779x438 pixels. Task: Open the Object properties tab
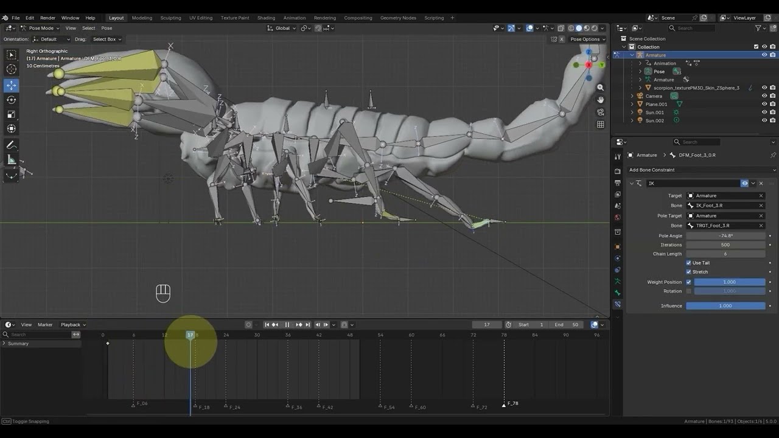(618, 246)
